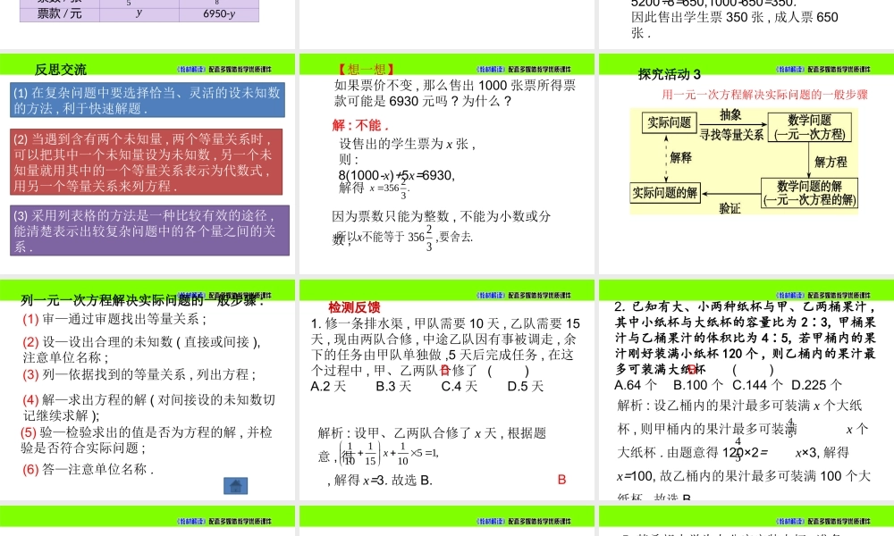Select the purple text box about 列表格
Image resolution: width=894 pixels, height=536 pixels.
coord(148,230)
